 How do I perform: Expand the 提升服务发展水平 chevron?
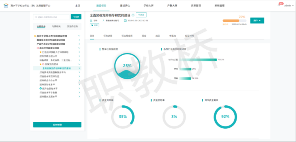pos(79,97)
